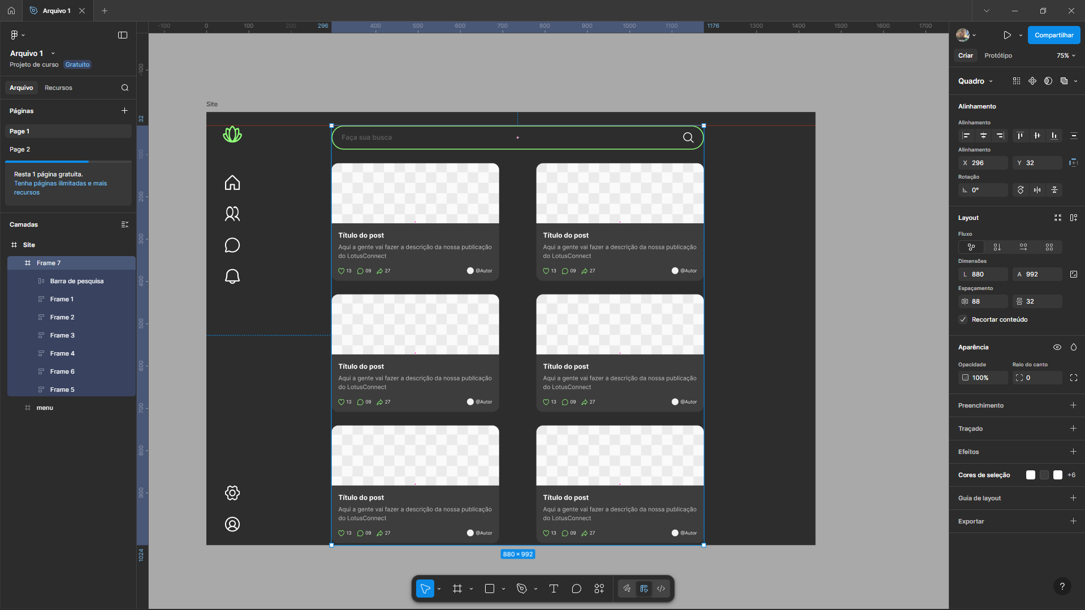1085x610 pixels.
Task: Toggle the left sidebar panel icon
Action: tap(123, 35)
